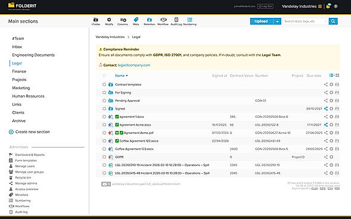Click the Create new section plus icon

[x=11, y=132]
